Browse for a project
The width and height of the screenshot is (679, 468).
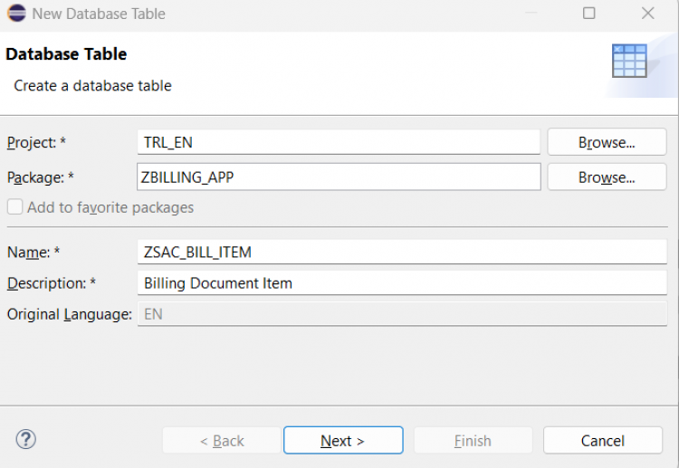[x=607, y=142]
